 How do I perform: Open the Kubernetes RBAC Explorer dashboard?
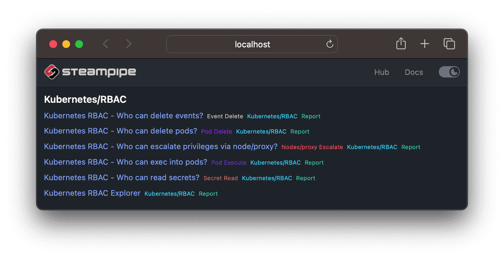point(92,193)
